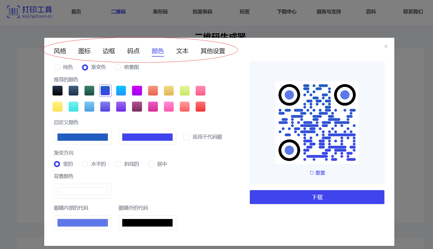
Task: Click the 打印工具 site logo
Action: [29, 12]
